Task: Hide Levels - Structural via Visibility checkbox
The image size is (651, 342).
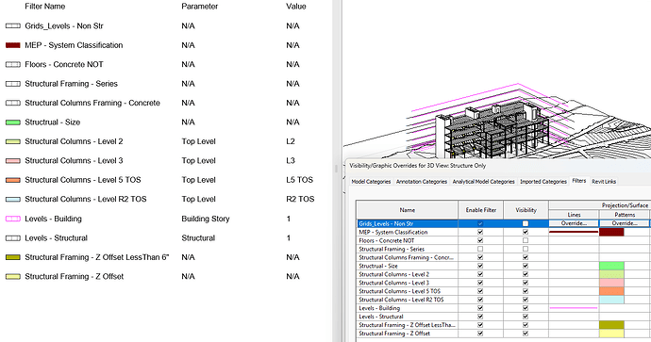Action: (526, 317)
